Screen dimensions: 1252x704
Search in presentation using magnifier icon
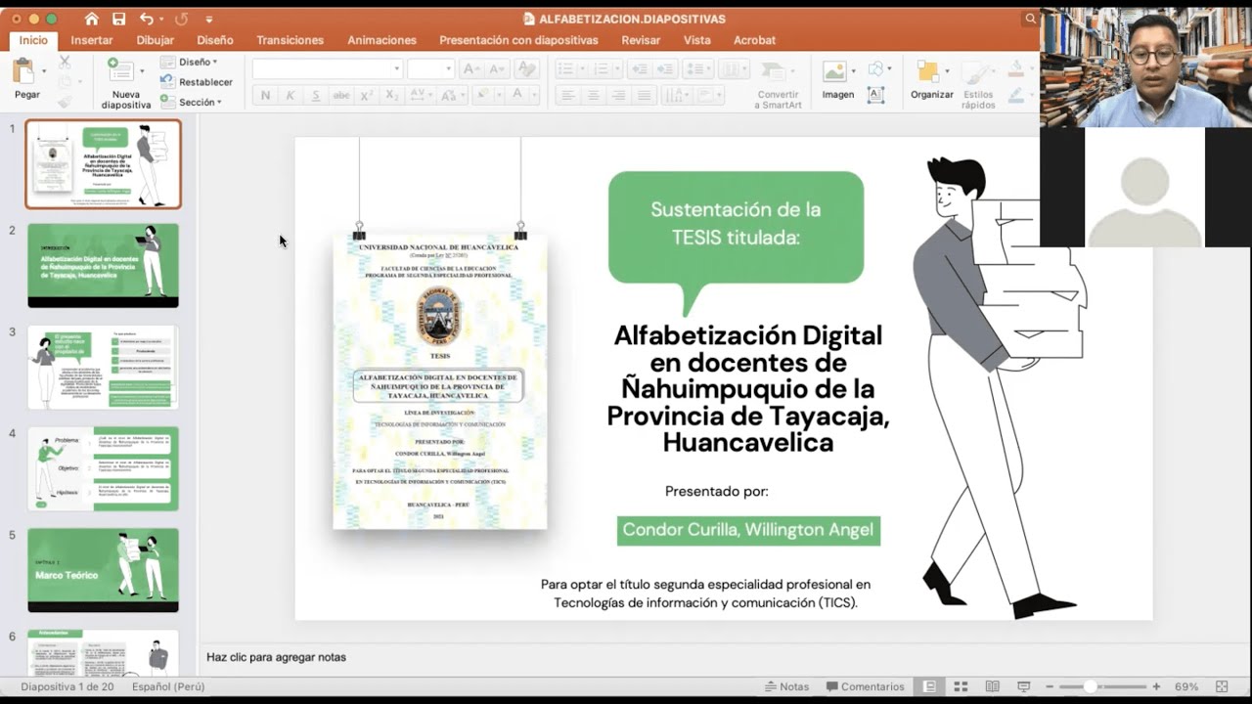click(x=1030, y=19)
